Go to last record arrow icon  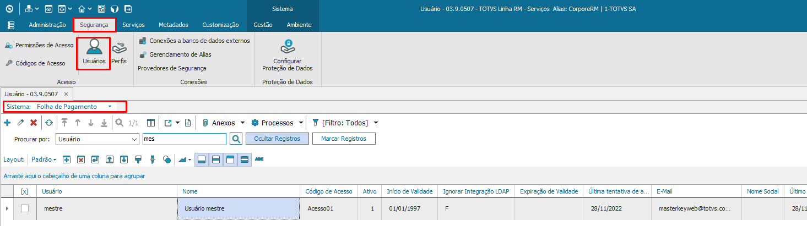coord(104,123)
